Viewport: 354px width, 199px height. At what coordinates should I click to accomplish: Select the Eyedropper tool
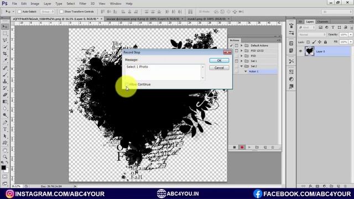click(x=5, y=60)
